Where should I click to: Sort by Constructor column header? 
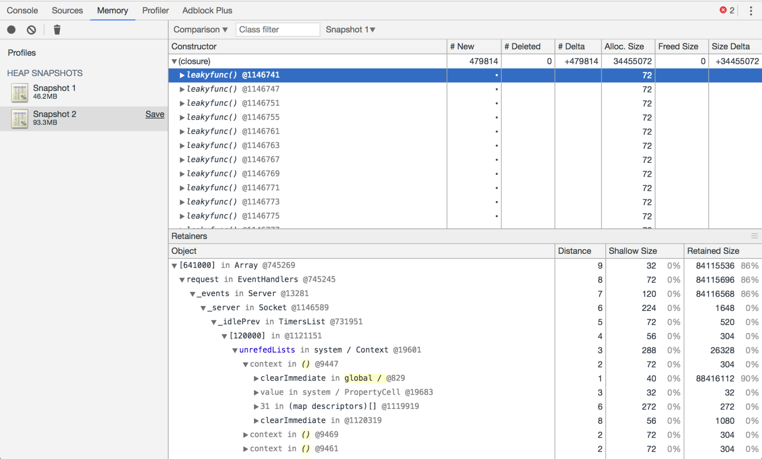point(308,46)
